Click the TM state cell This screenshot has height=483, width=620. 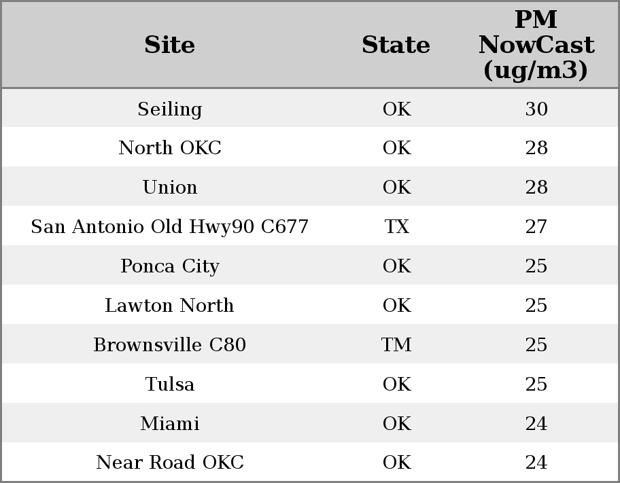click(396, 345)
